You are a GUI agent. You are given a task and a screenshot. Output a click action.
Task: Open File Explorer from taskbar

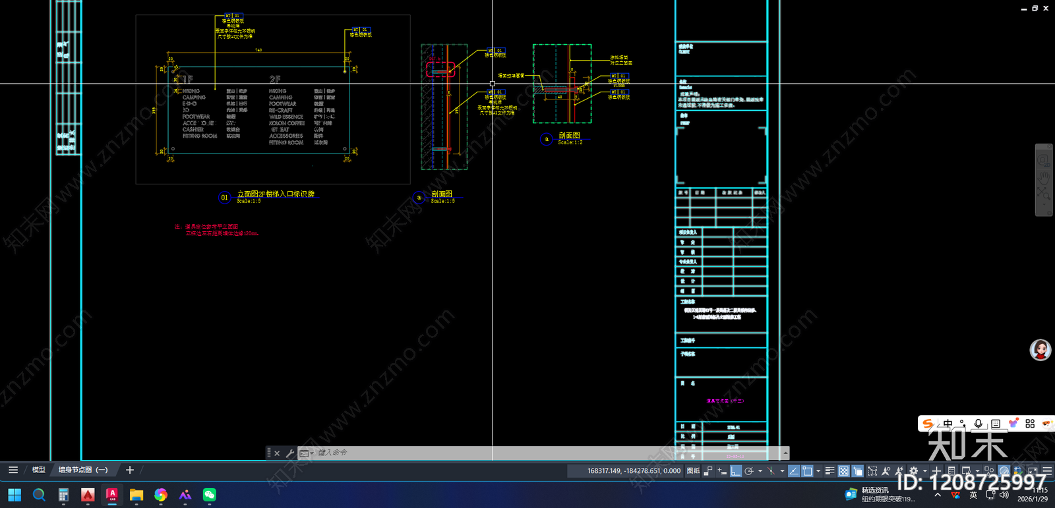point(136,495)
